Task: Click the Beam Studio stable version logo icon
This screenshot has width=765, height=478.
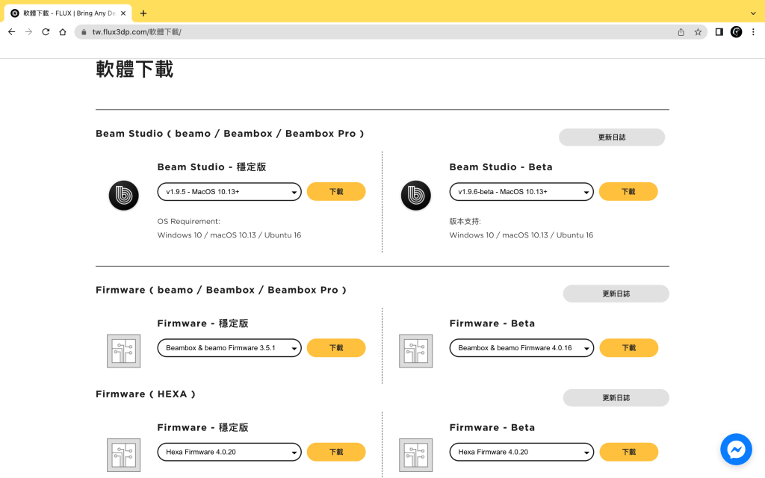Action: pos(123,196)
